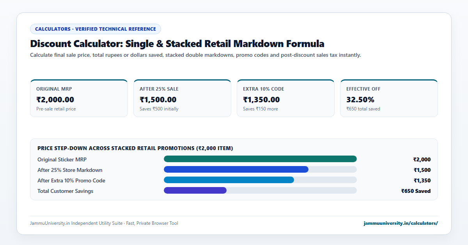Screen dimensions: 468x245
Task: Click the '₹650 total saved' caption
Action: click(363, 109)
